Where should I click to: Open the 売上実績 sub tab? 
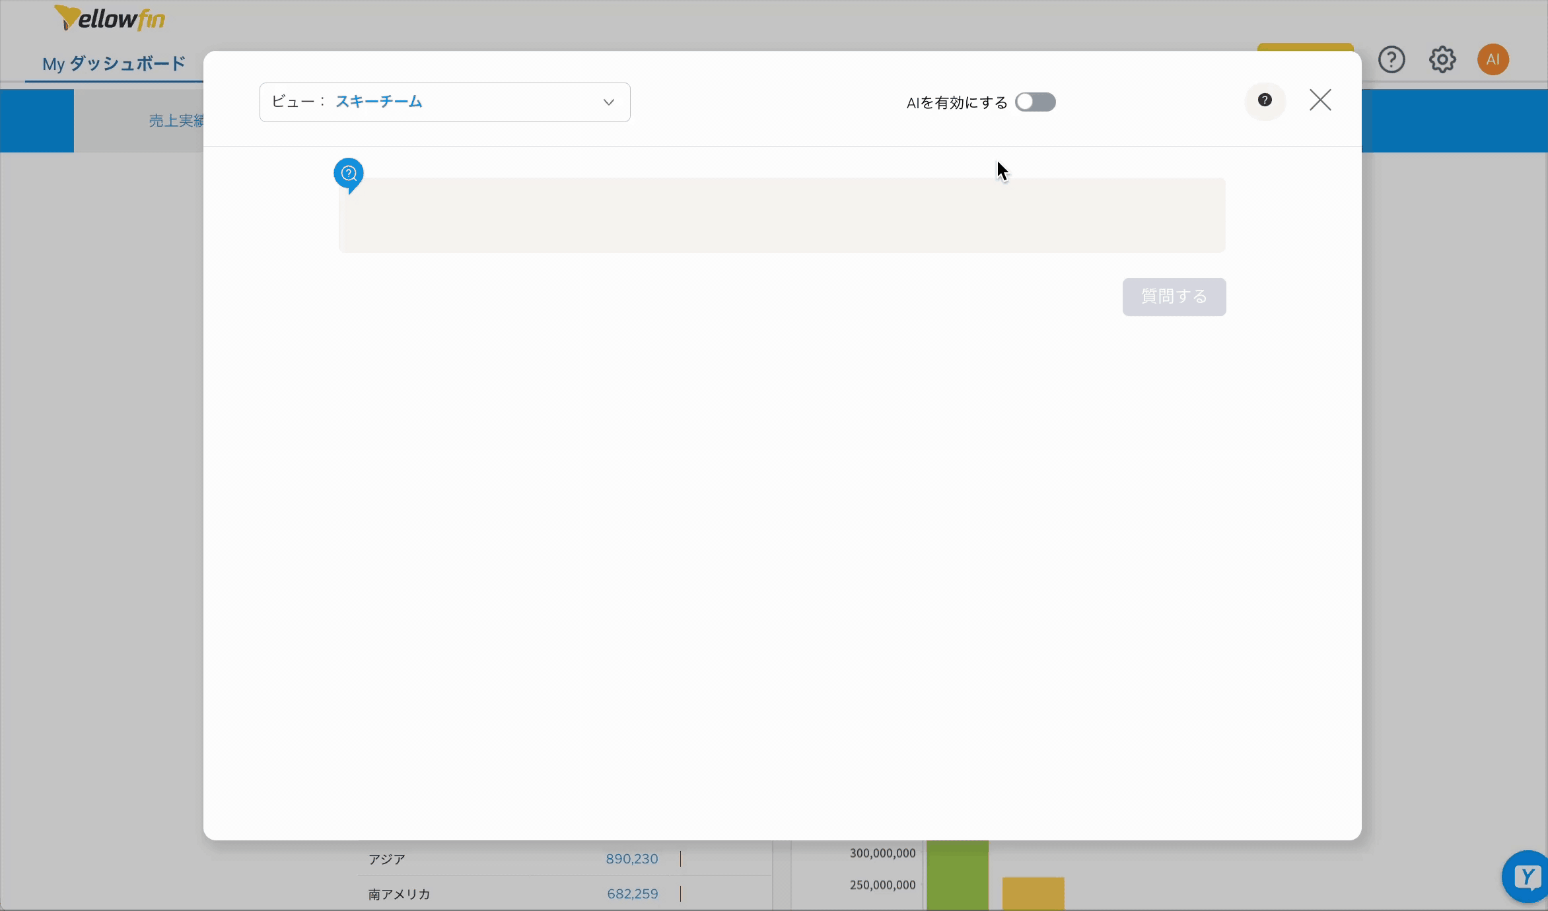coord(176,121)
